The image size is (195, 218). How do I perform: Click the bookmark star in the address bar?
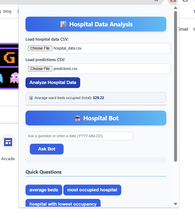[x=156, y=1]
